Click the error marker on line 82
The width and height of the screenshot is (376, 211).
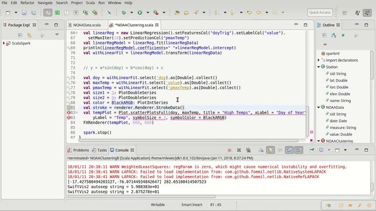tap(69, 113)
